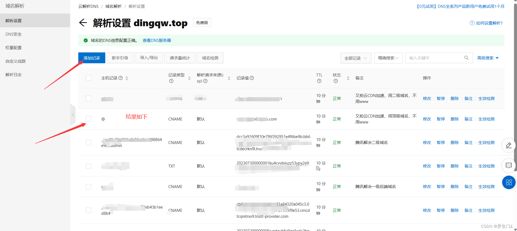Image resolution: width=517 pixels, height=231 pixels.
Task: Check the box for 用二级域名 record row
Action: click(89, 98)
